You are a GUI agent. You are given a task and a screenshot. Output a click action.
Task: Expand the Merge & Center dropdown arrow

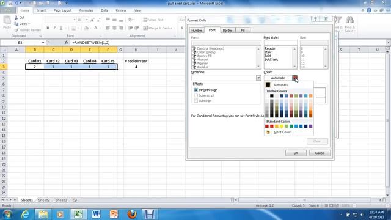coord(174,28)
